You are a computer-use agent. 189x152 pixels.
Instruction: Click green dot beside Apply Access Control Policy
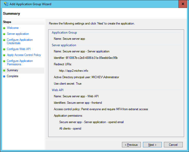4,55
